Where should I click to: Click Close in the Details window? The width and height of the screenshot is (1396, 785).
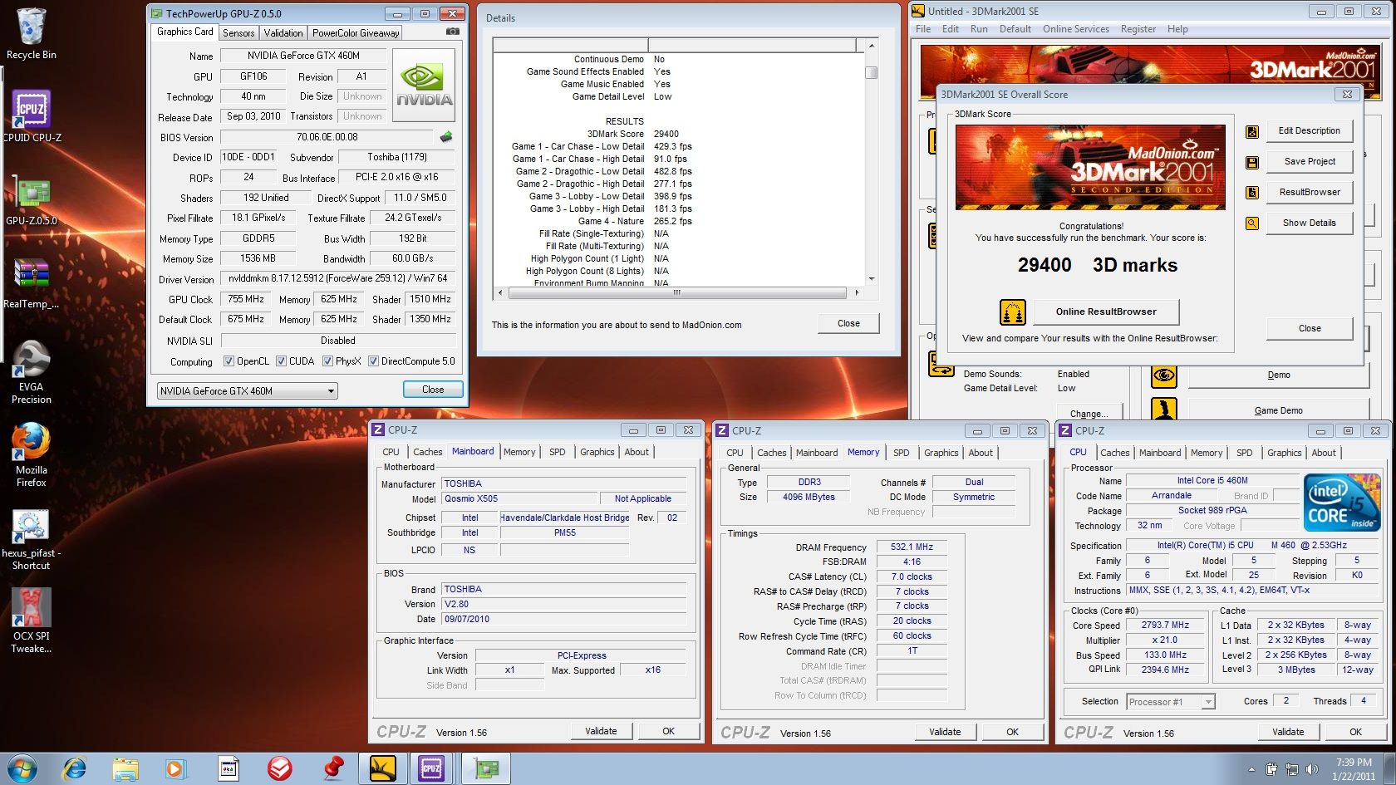click(848, 324)
